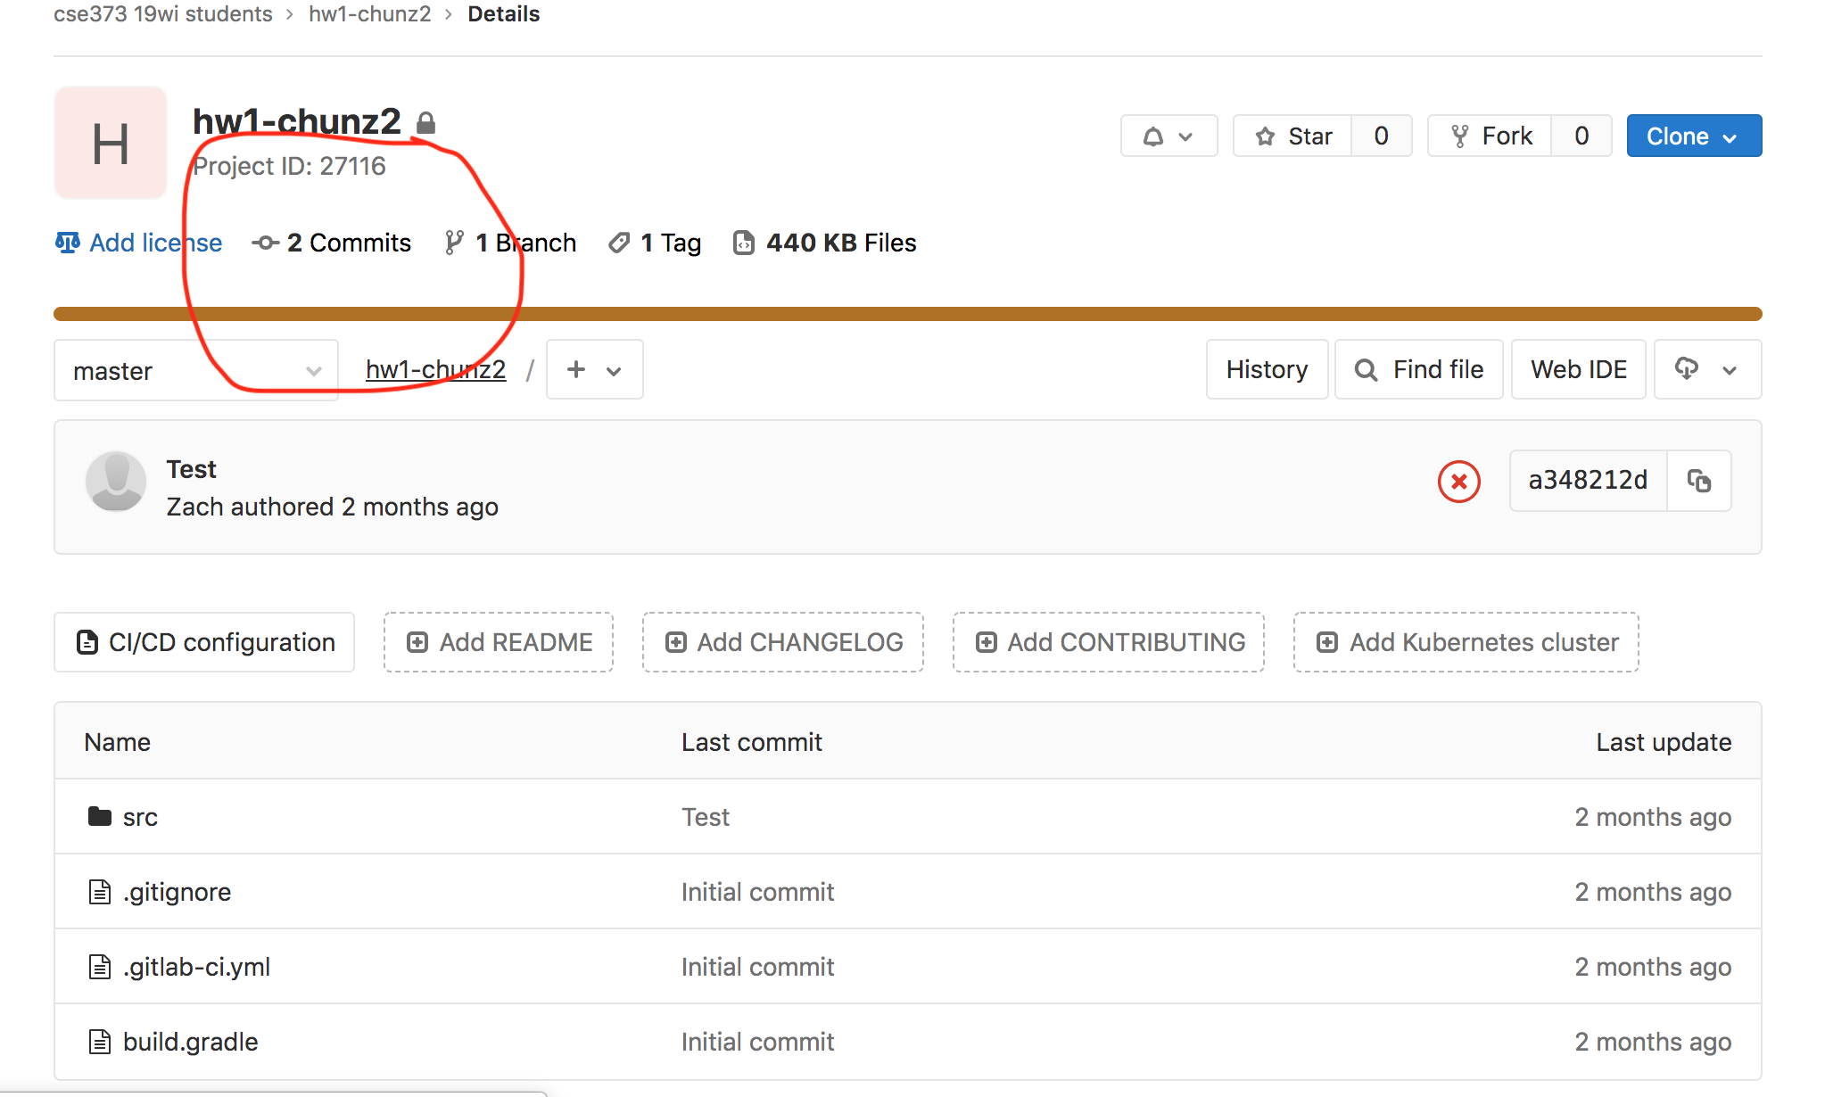1825x1097 pixels.
Task: Click the notification bell icon
Action: [x=1154, y=136]
